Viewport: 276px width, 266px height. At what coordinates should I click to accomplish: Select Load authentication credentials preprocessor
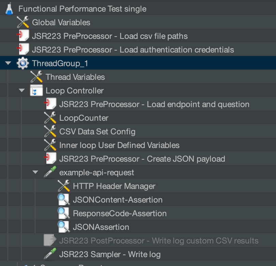[x=133, y=50]
